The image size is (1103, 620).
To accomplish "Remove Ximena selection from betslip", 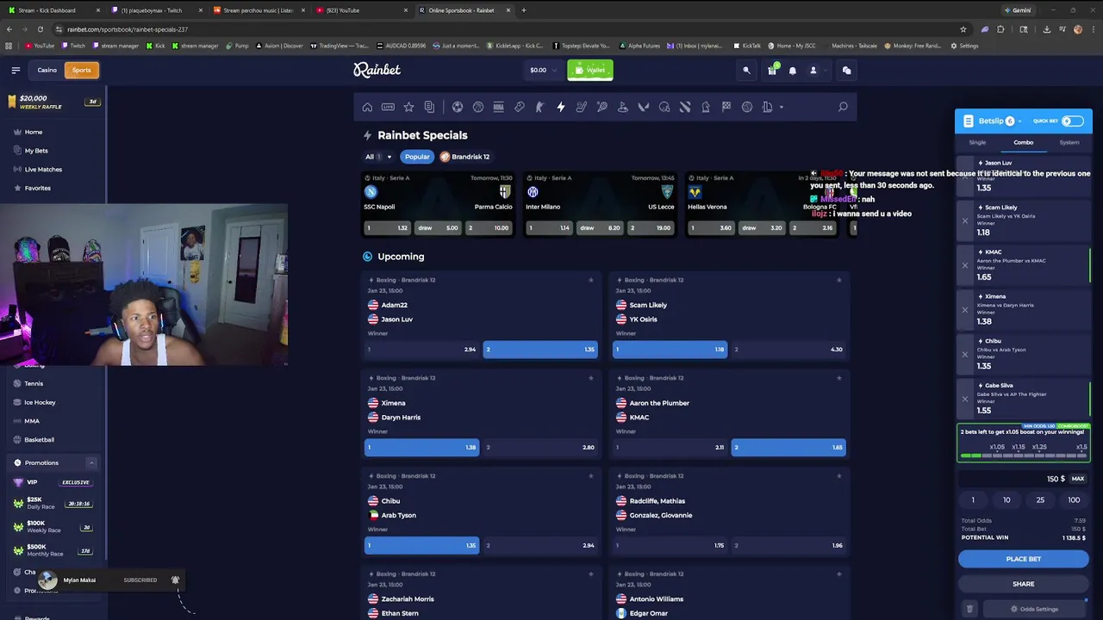I will click(x=965, y=309).
